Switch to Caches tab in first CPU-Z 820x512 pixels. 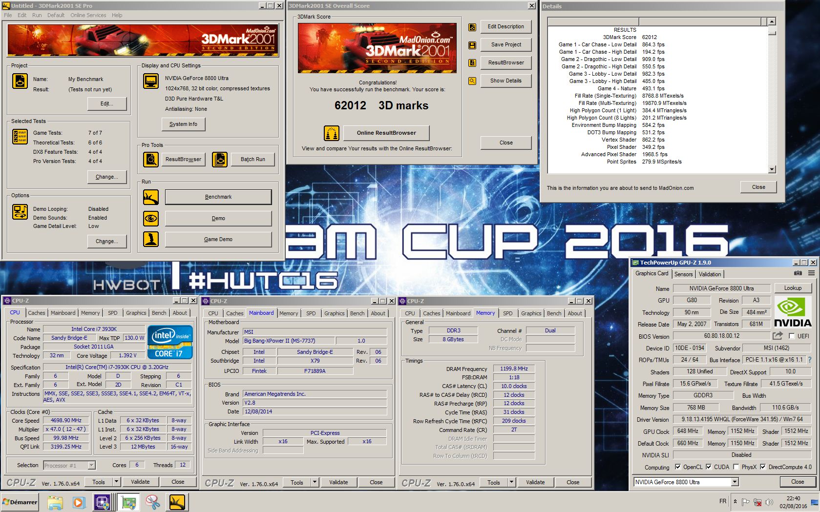pos(36,313)
